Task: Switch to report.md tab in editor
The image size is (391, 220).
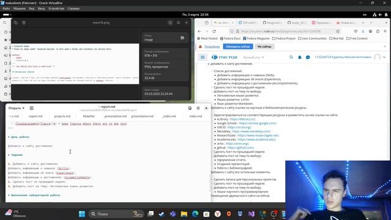Action: (35, 116)
